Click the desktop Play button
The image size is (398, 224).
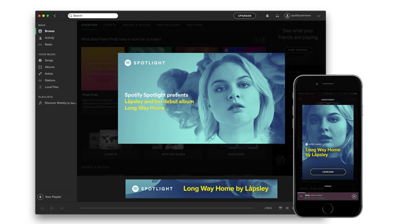click(x=52, y=208)
